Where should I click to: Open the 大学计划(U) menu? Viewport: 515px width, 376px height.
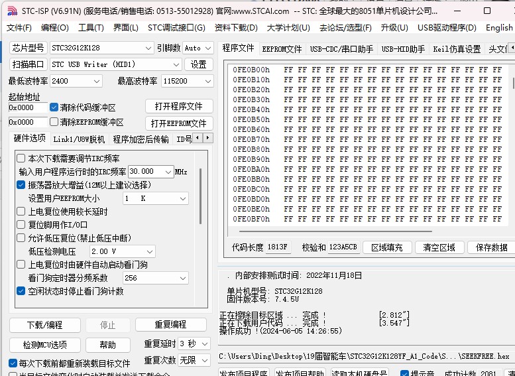click(288, 28)
